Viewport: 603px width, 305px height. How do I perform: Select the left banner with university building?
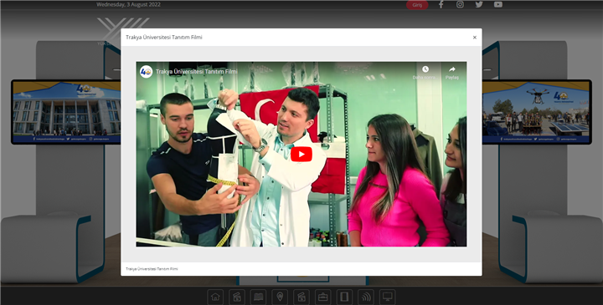66,112
